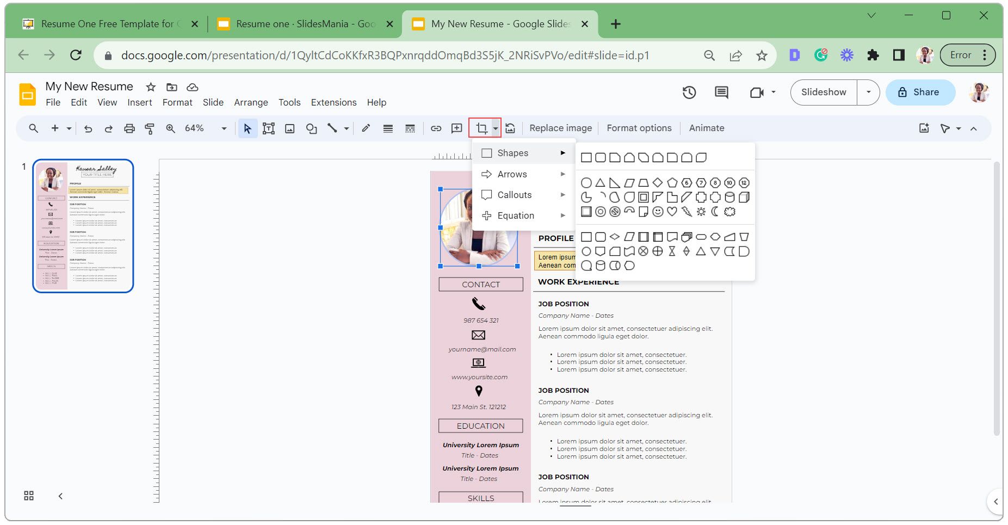Open the zoom level dropdown
This screenshot has height=525, width=1008.
pos(222,128)
